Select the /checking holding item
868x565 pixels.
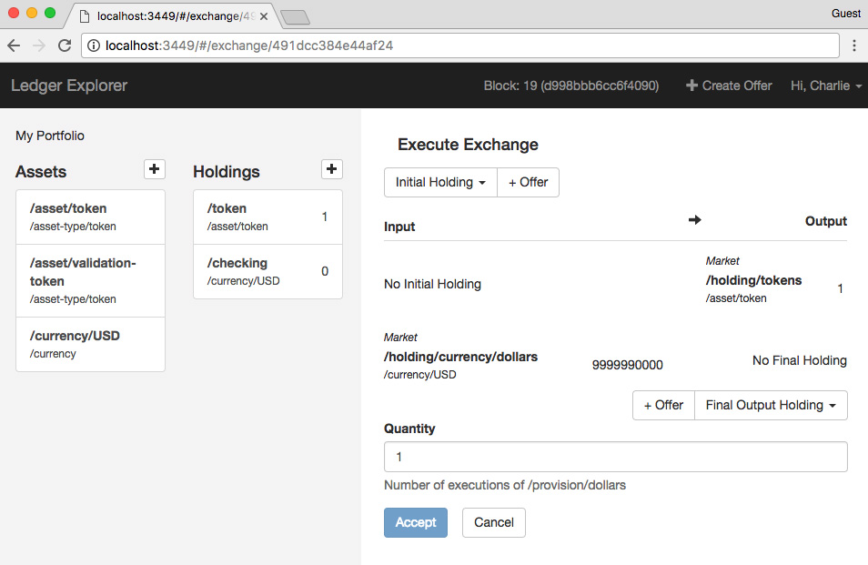(x=267, y=272)
